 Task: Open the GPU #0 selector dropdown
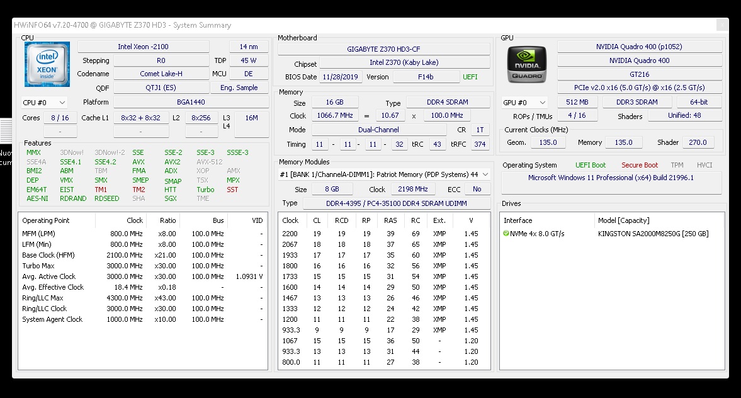point(524,103)
